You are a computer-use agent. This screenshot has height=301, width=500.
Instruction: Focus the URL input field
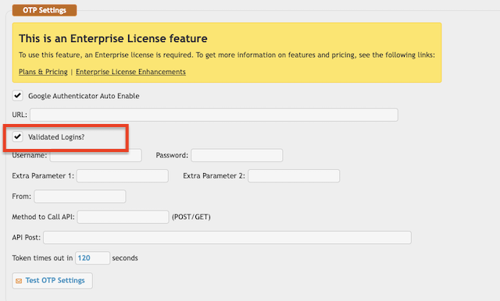click(214, 115)
